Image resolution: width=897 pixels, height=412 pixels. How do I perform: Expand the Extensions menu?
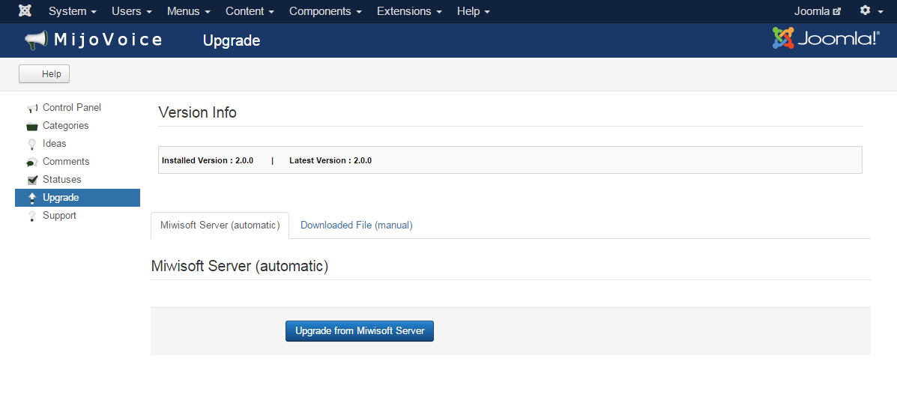408,11
